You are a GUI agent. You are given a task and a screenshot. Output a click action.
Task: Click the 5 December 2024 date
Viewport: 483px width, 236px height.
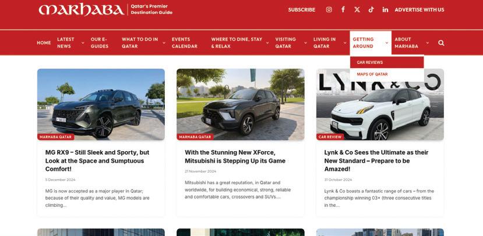61,180
